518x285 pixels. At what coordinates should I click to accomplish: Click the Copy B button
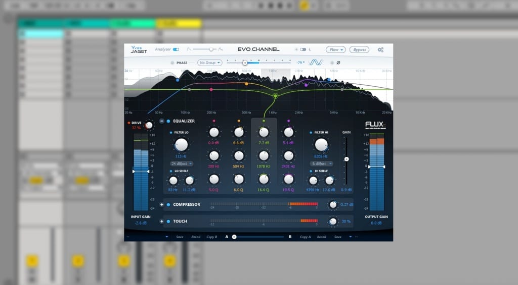[212, 237]
